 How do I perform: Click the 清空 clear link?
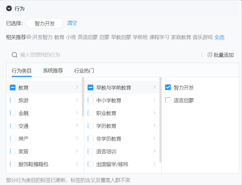72,23
